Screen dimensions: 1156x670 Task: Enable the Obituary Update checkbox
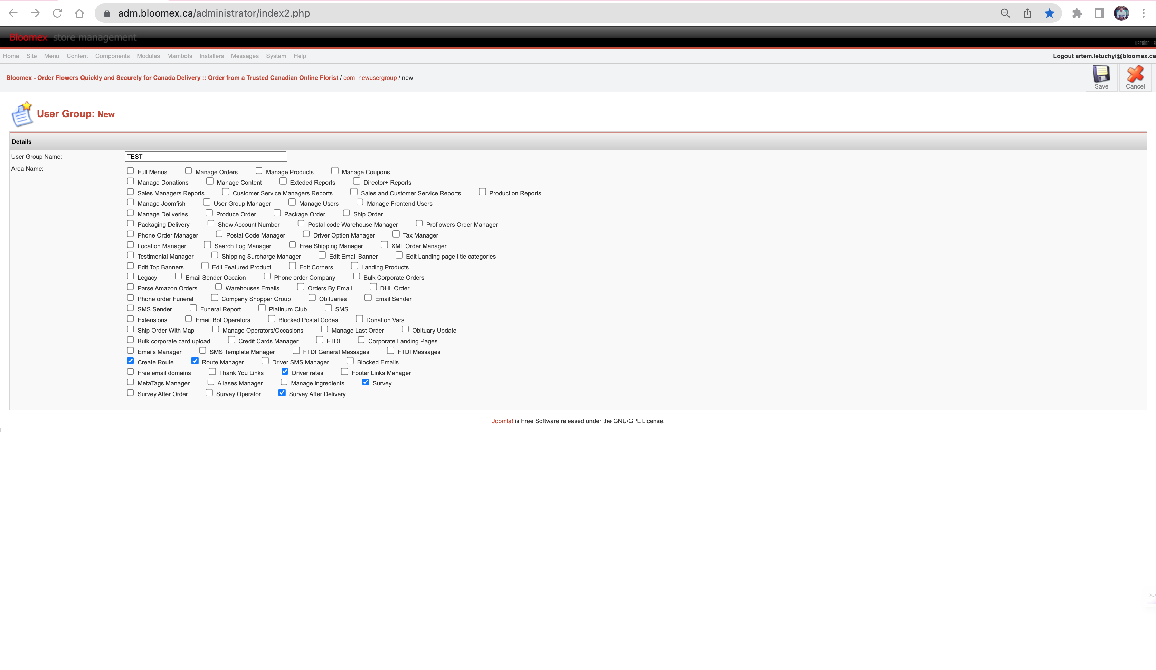[405, 329]
